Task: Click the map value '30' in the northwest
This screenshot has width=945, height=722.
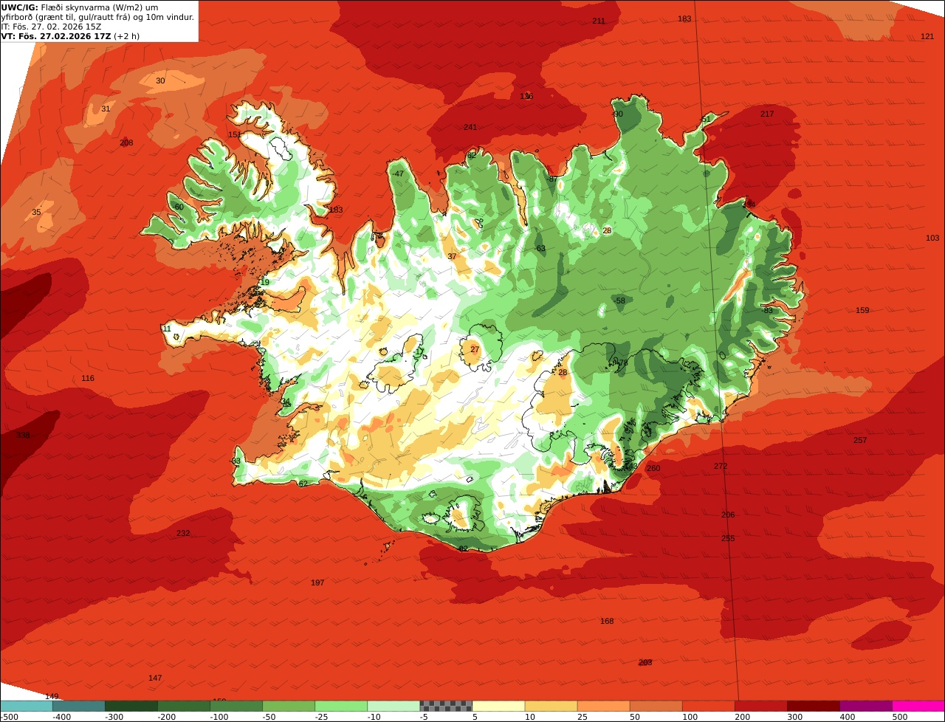Action: 160,80
